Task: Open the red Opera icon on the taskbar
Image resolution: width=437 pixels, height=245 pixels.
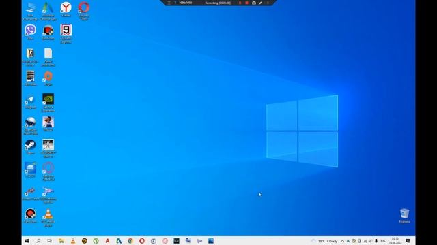Action: click(142, 240)
